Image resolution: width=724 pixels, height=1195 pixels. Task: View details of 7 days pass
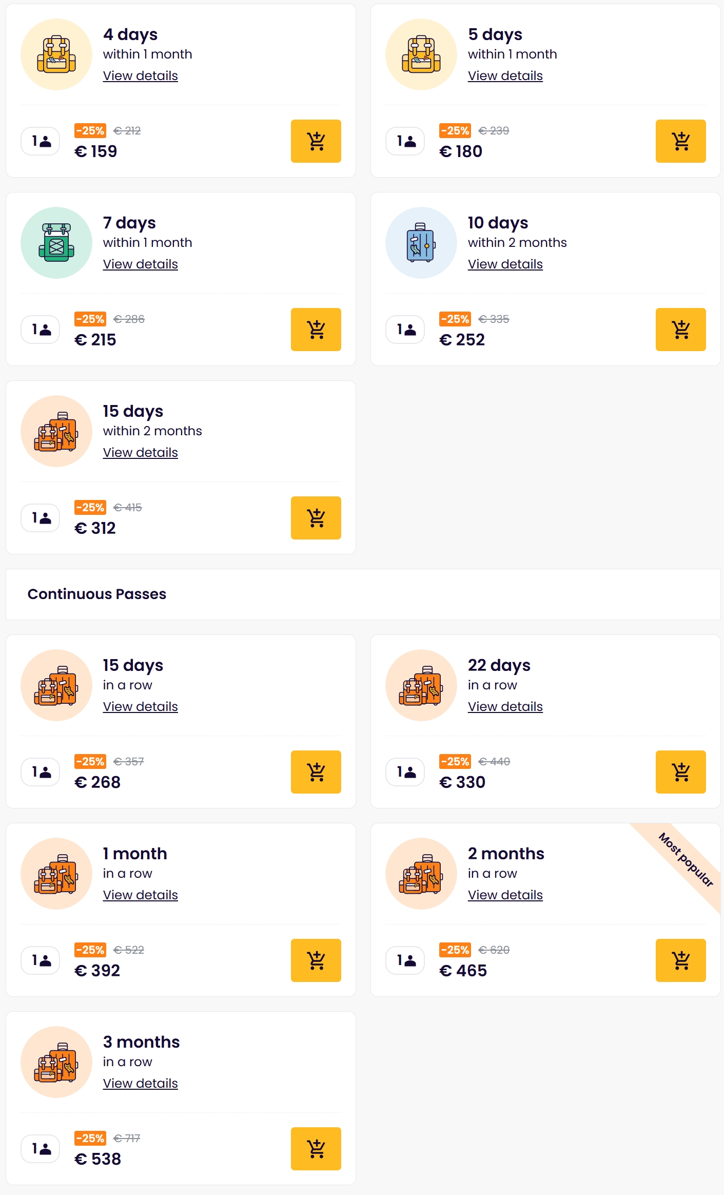click(140, 264)
